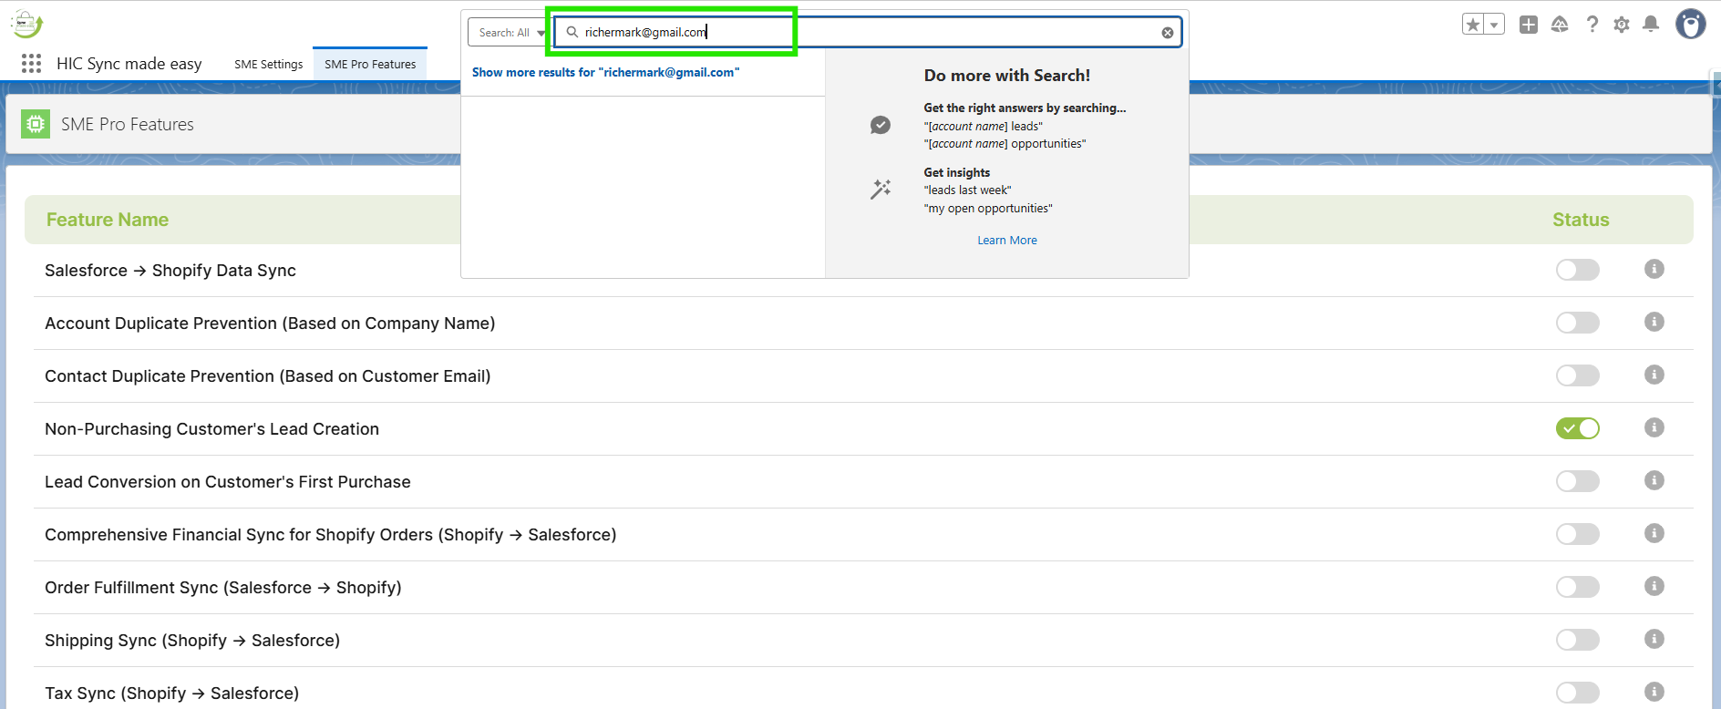This screenshot has width=1721, height=709.
Task: Show info for Salesforce → Shopify Data Sync
Action: 1654,269
